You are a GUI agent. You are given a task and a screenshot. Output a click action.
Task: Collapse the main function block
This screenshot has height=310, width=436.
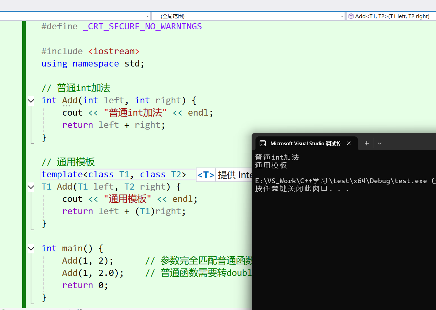[x=31, y=249]
